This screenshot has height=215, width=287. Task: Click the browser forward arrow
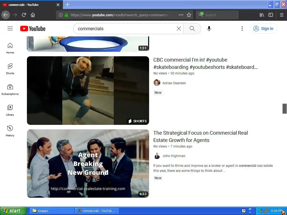pyautogui.click(x=15, y=15)
